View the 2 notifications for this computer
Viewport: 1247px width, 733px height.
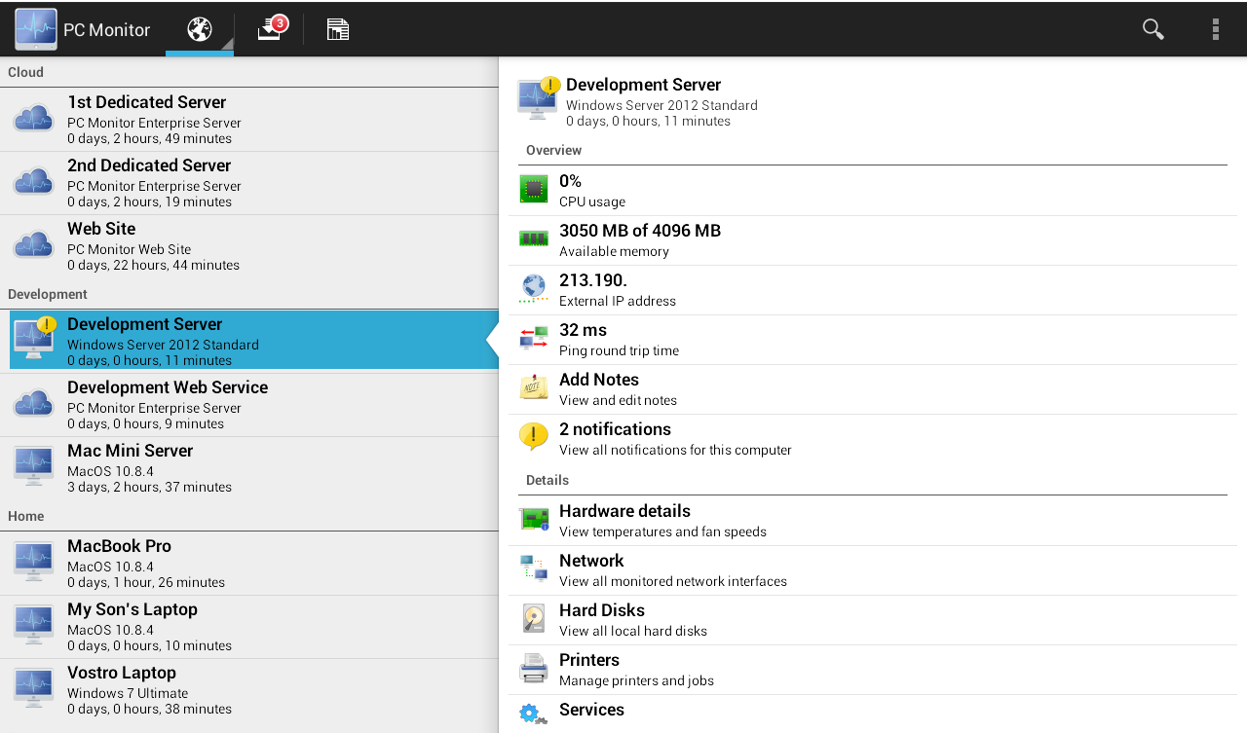click(x=873, y=439)
